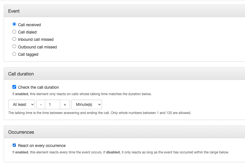Disable React on every occurrence
Screen dimensions: 245x163
click(x=14, y=145)
